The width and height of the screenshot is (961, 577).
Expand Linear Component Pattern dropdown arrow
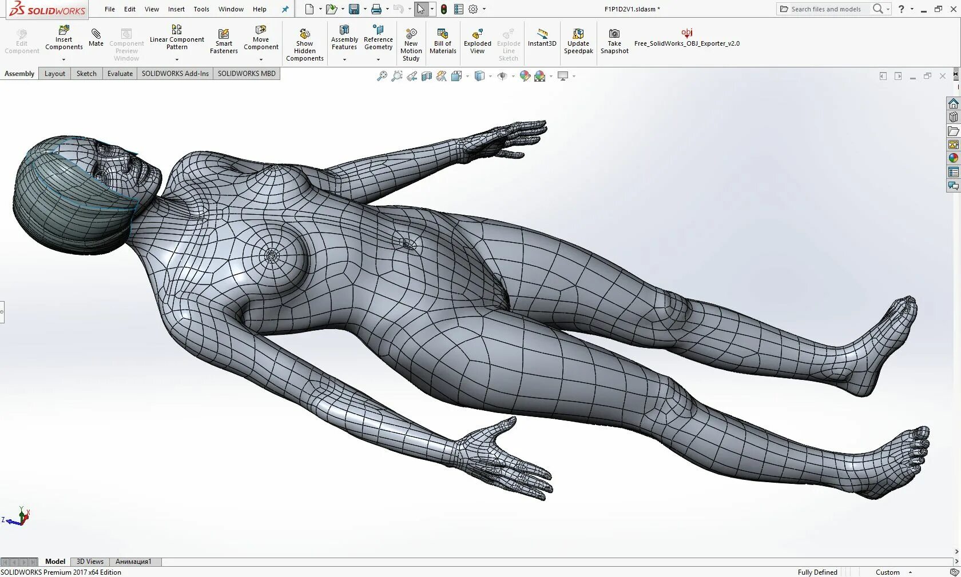tap(177, 59)
